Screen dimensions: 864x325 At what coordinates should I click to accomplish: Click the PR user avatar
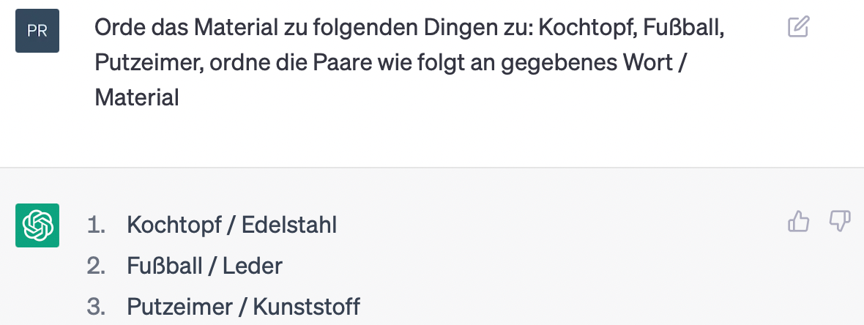point(37,31)
